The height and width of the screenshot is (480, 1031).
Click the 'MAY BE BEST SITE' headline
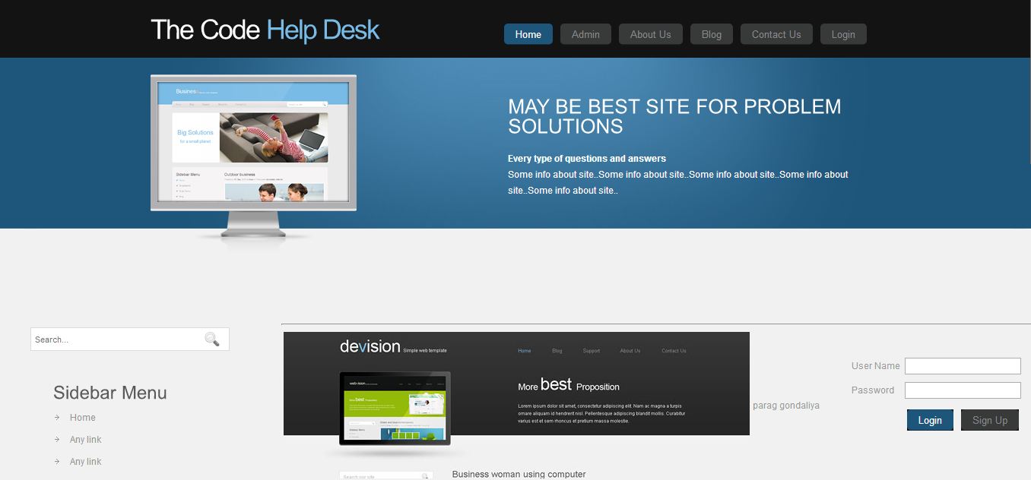pos(674,116)
